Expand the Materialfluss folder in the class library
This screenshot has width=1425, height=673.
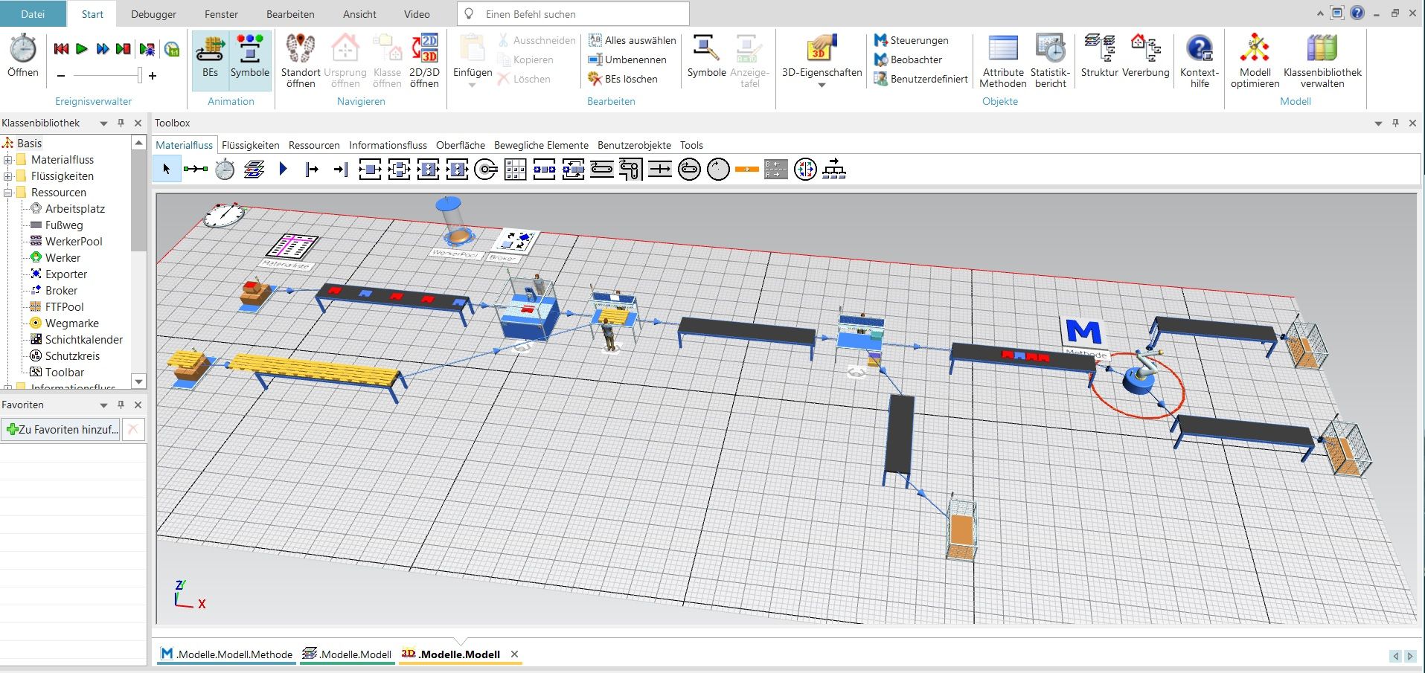(x=8, y=160)
